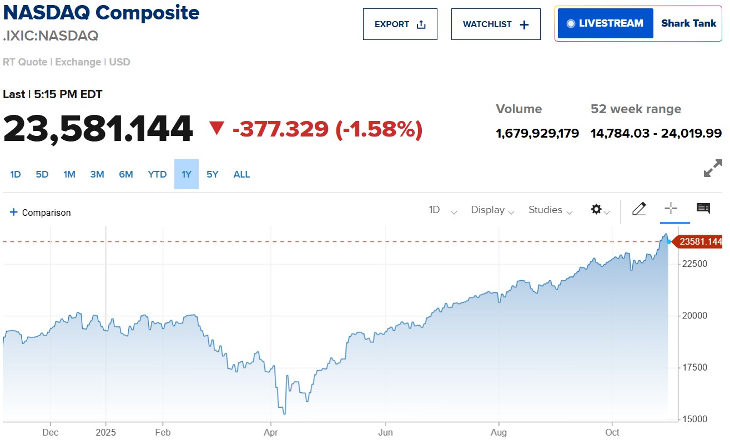Screen dimensions: 730x440
Task: Toggle the ALL time range view
Action: (x=241, y=174)
